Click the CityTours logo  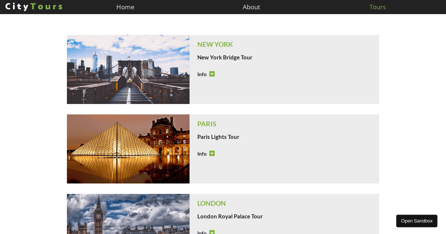point(33,6)
